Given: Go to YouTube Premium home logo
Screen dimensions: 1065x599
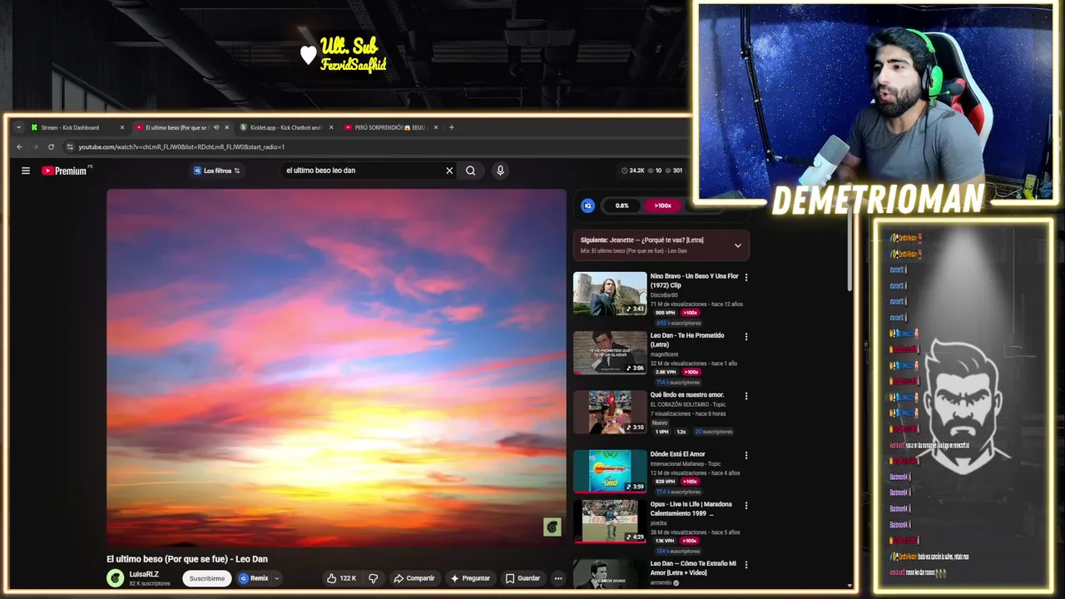Looking at the screenshot, I should click(x=65, y=171).
